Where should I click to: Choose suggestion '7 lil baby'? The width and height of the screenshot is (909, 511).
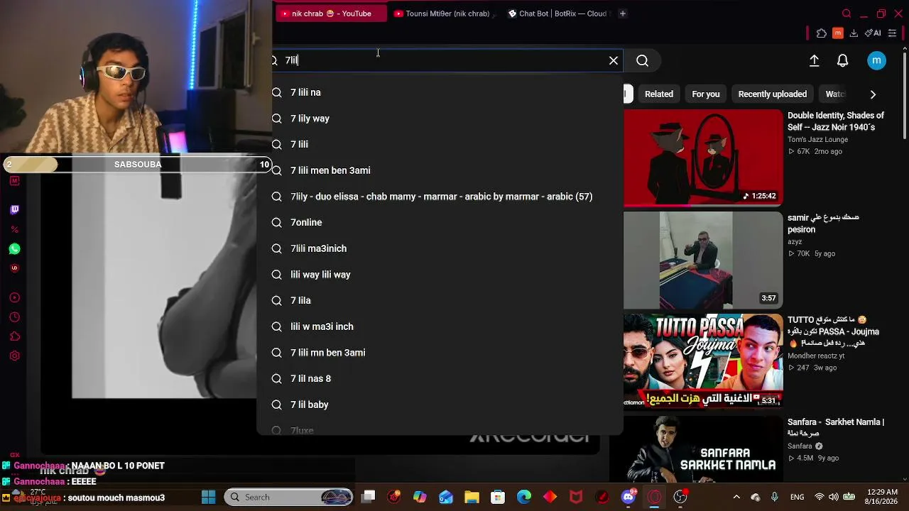coord(440,405)
